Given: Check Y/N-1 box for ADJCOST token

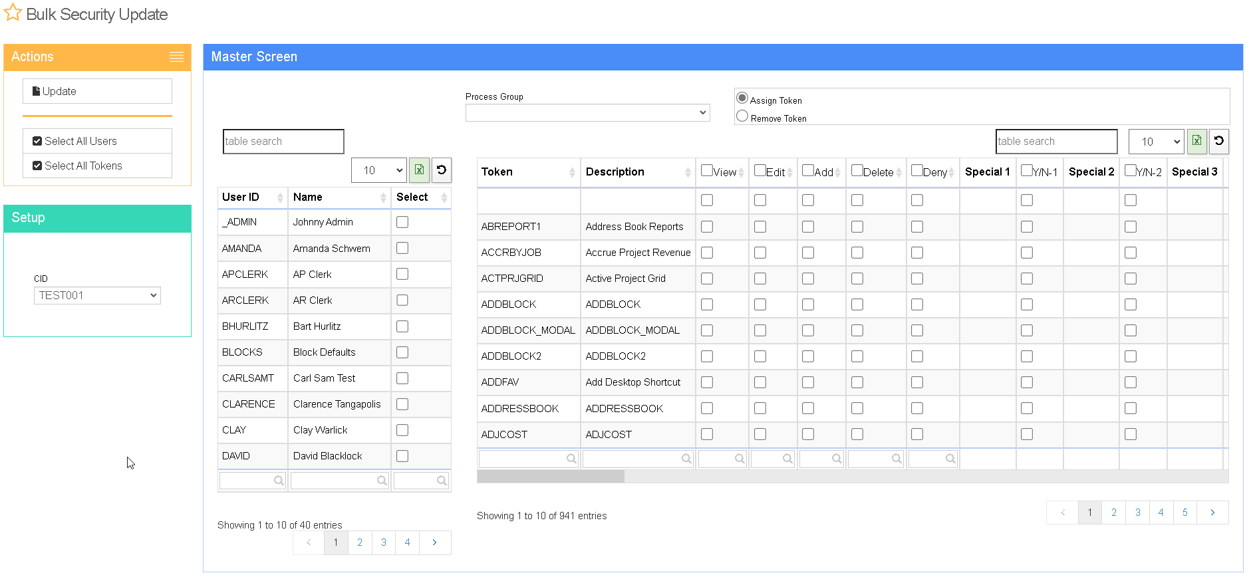Looking at the screenshot, I should (x=1027, y=434).
